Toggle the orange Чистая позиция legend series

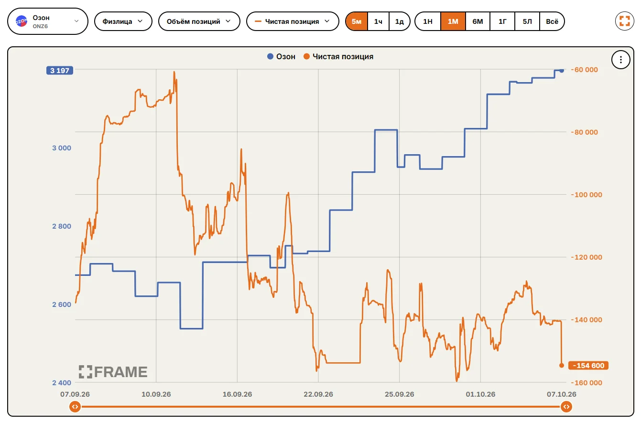338,56
